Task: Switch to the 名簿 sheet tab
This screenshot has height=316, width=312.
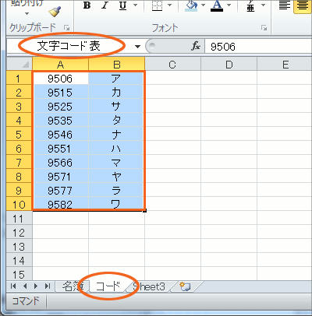Action: click(x=72, y=286)
